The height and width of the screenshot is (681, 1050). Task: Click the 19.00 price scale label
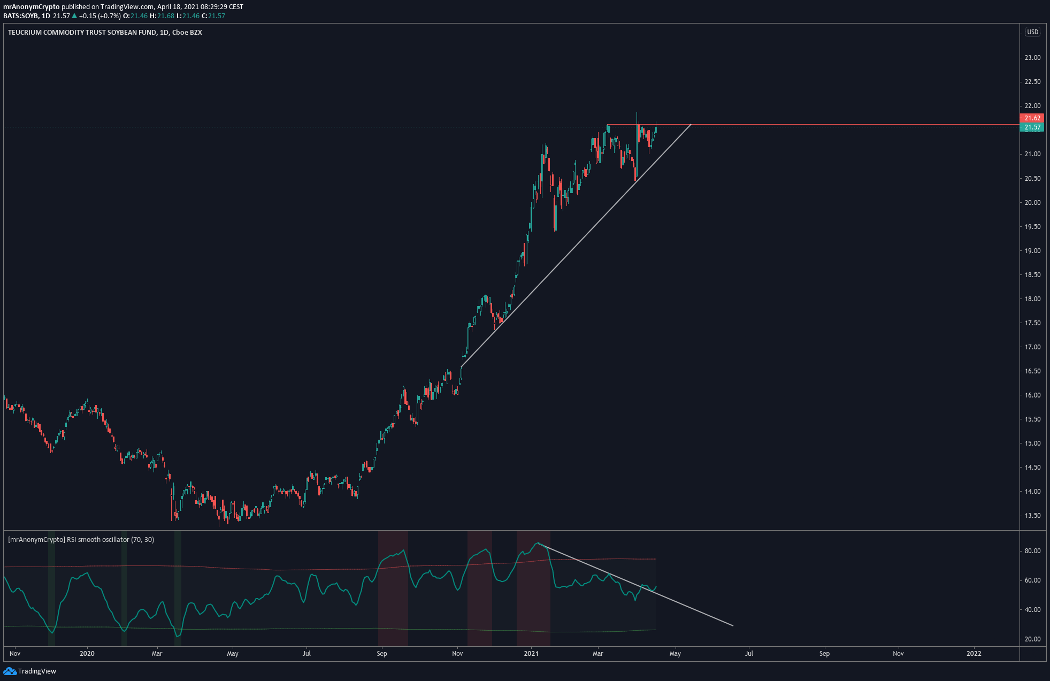1032,251
